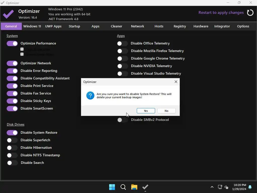Click Optimizer checkmark taskbar icon
257x193 pixels.
point(145,187)
